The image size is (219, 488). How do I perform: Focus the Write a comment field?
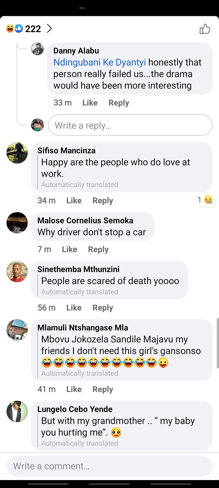[x=109, y=466]
